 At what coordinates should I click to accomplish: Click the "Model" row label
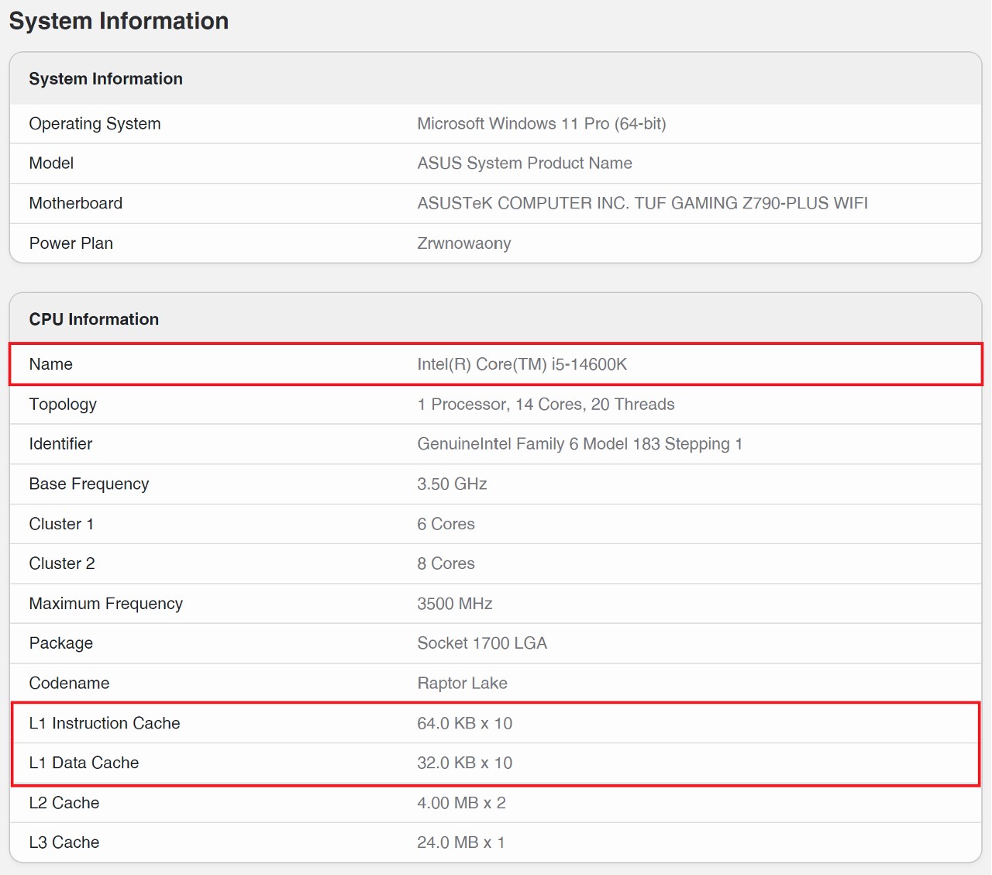point(51,164)
